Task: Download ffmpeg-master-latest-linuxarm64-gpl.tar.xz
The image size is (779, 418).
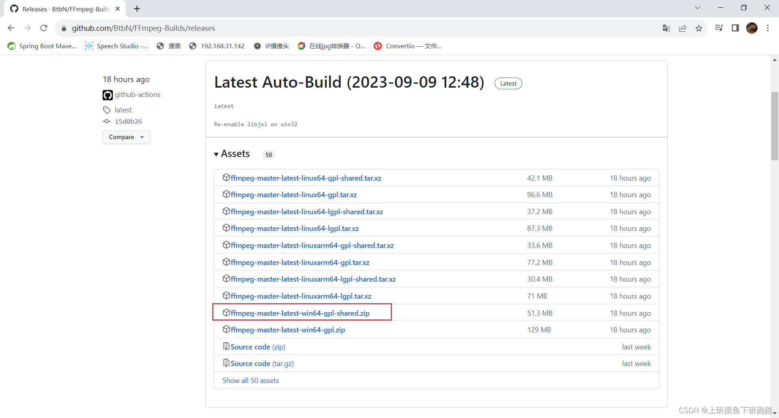Action: click(x=300, y=263)
